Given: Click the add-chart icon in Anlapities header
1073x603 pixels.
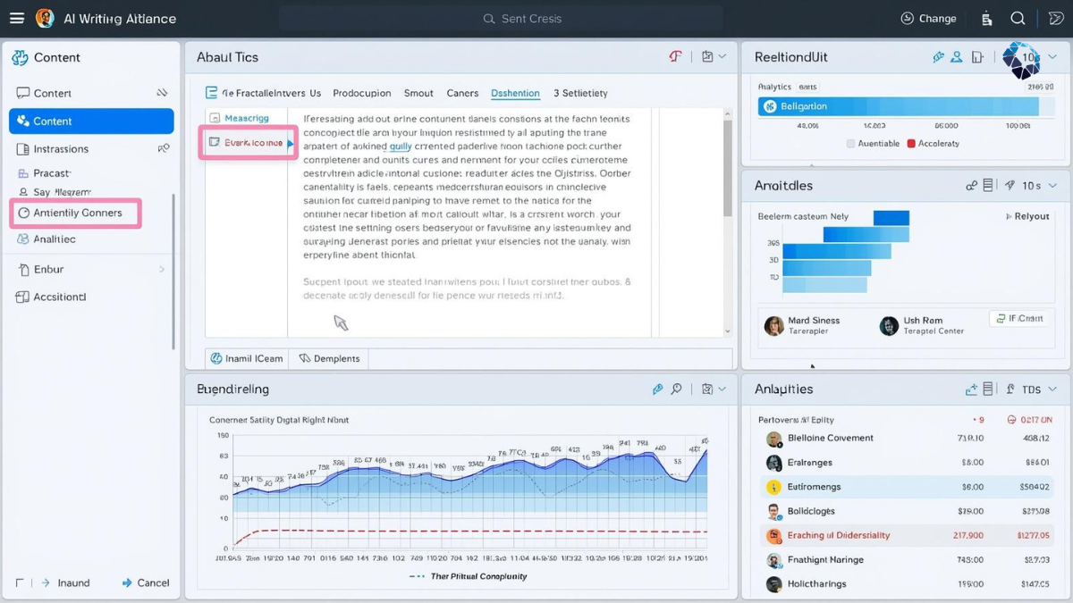Looking at the screenshot, I should [971, 389].
